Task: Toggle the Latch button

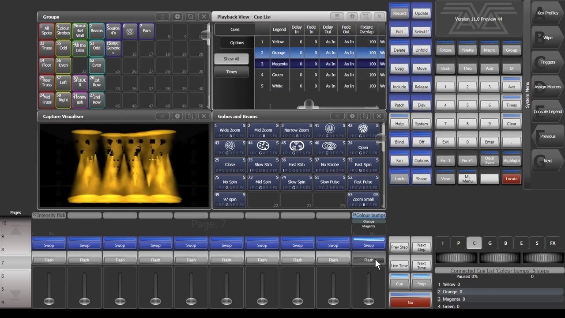Action: click(x=399, y=178)
